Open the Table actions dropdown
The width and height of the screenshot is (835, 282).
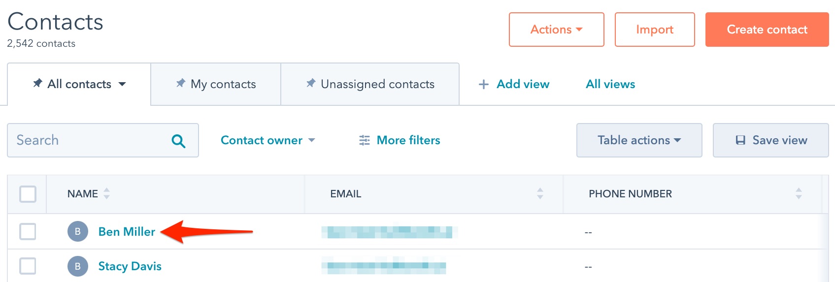[x=639, y=140]
